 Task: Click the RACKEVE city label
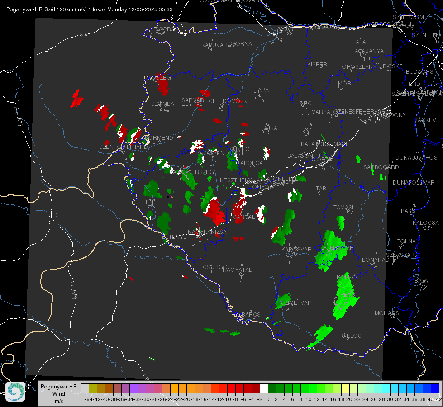point(427,120)
